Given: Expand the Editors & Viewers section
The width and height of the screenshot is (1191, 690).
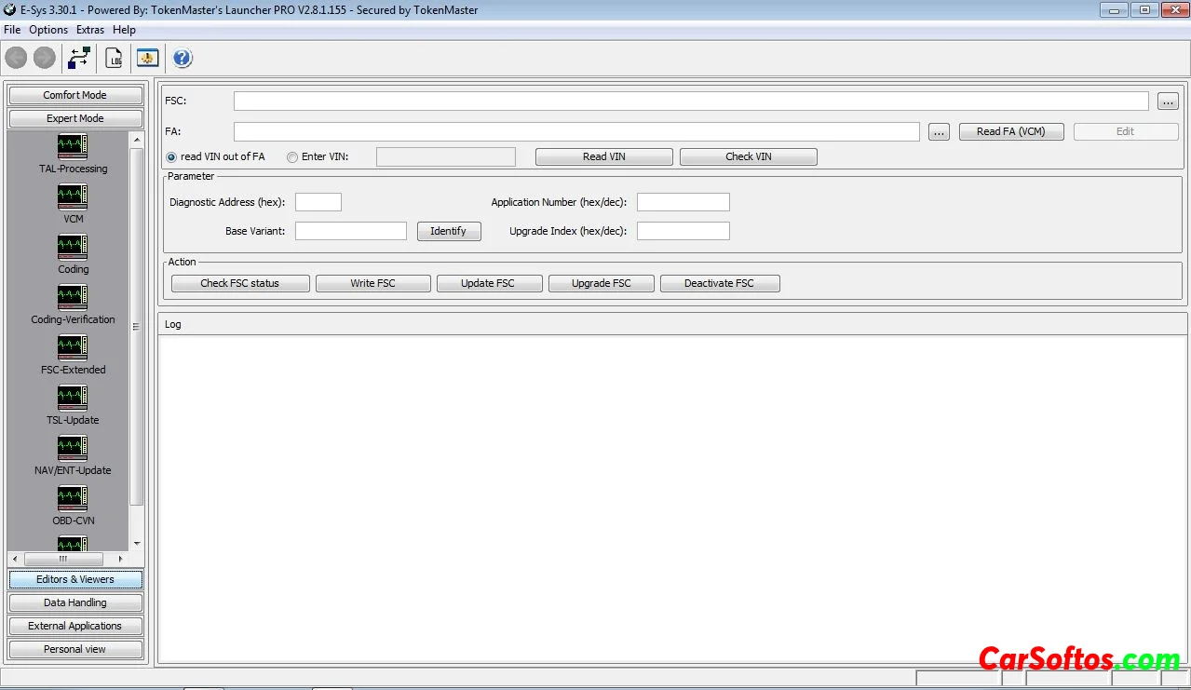Looking at the screenshot, I should coord(75,579).
